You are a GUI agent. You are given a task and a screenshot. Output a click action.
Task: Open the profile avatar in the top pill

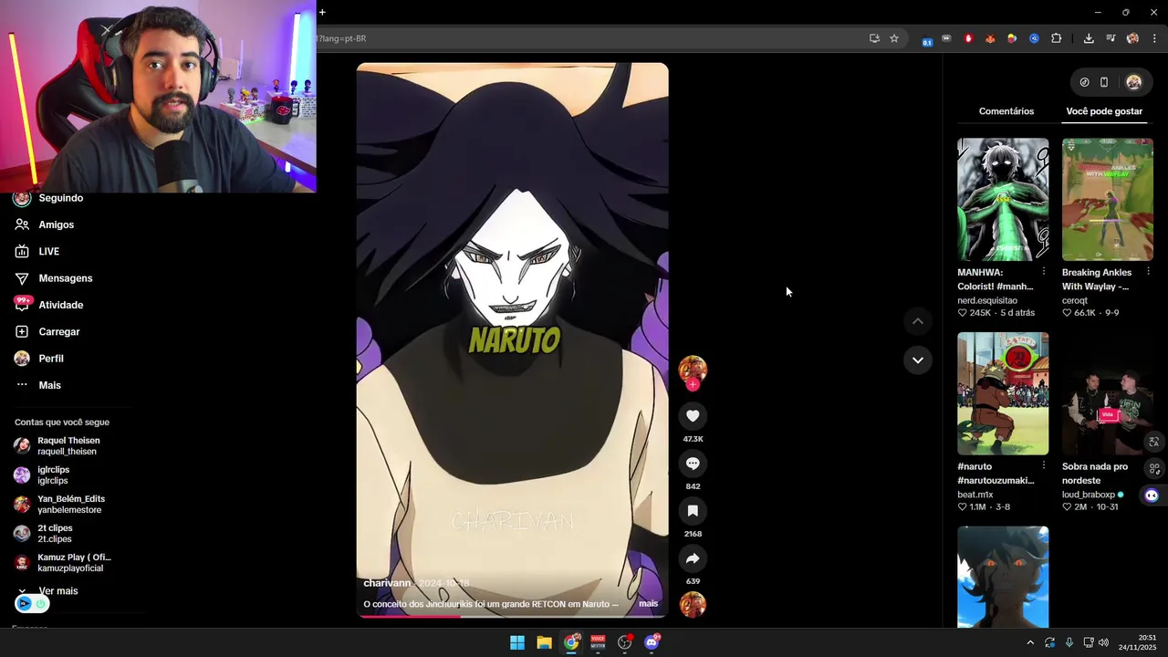[x=1133, y=82]
